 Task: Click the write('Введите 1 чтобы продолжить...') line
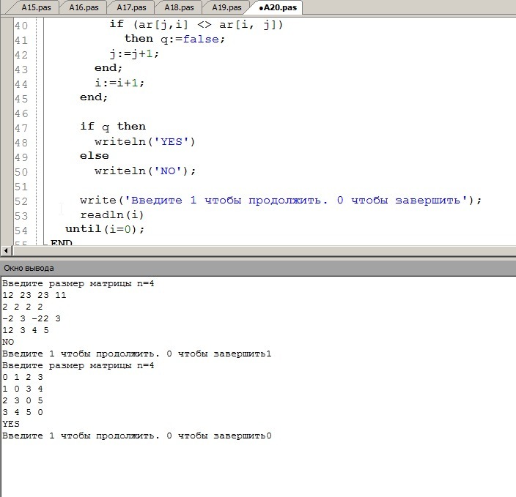point(281,200)
